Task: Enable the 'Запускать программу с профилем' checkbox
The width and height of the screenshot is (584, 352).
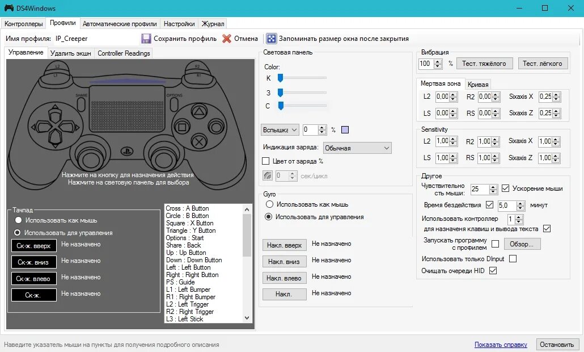Action: click(x=496, y=244)
